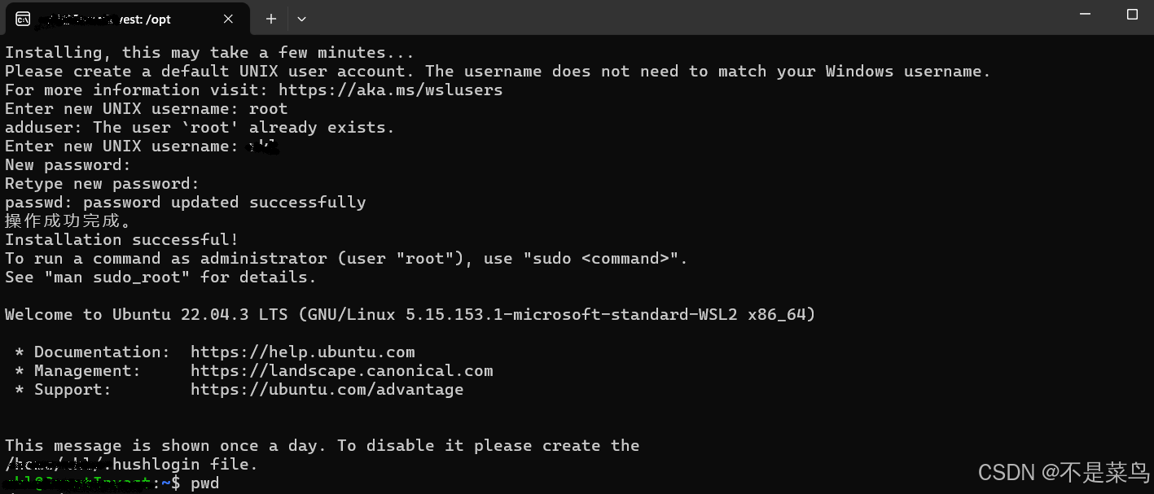This screenshot has width=1154, height=494.
Task: Click the 'Enter new UNIX username: root' line
Action: tap(147, 109)
